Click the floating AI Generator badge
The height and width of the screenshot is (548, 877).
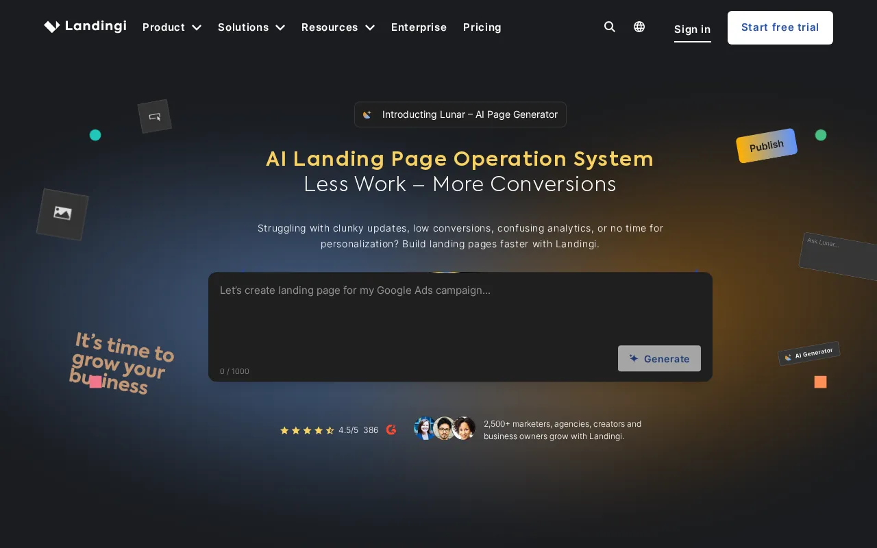point(809,353)
